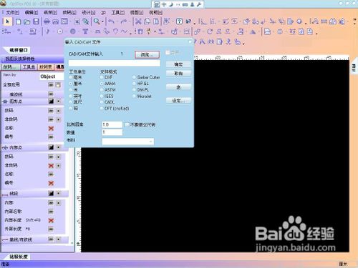Click the Open folder toolbar icon
This screenshot has width=358, height=268.
[x=27, y=21]
